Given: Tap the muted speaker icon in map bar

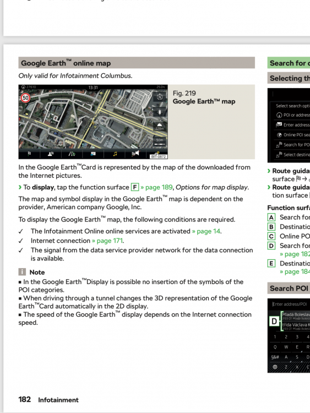Looking at the screenshot, I should click(x=135, y=154).
